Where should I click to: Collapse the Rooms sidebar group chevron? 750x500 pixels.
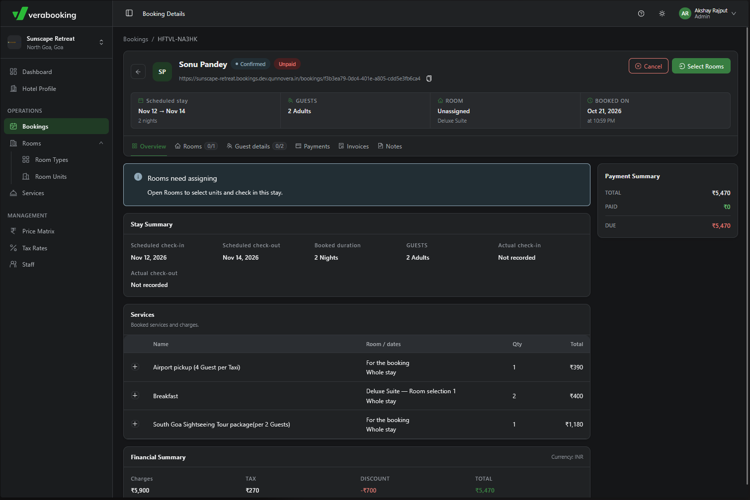101,143
